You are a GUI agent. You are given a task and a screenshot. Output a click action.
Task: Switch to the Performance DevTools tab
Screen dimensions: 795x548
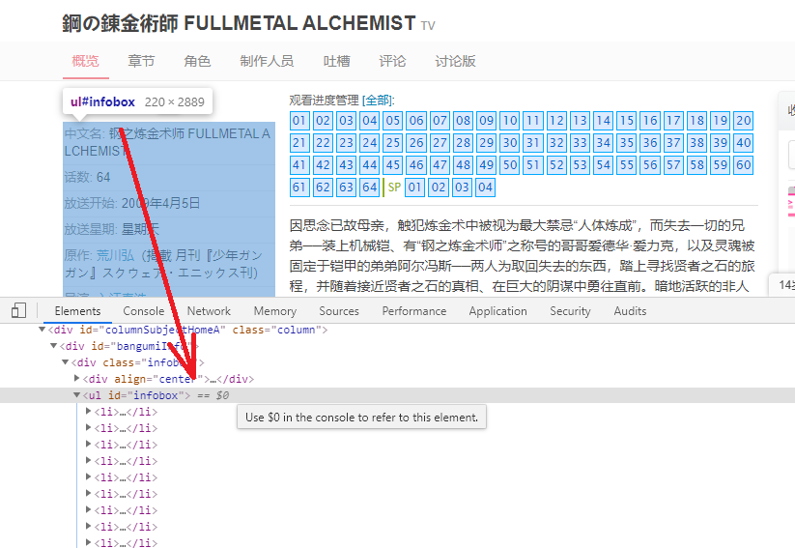pos(414,311)
